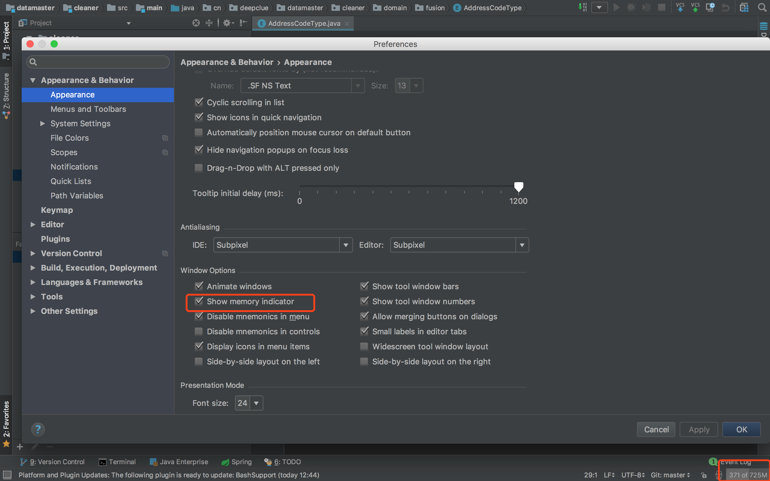Viewport: 770px width, 481px height.
Task: Click the tooltip initial delay slider handle
Action: pos(519,187)
